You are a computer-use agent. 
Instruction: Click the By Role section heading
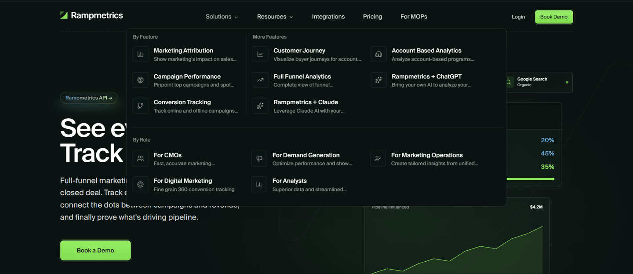(142, 140)
